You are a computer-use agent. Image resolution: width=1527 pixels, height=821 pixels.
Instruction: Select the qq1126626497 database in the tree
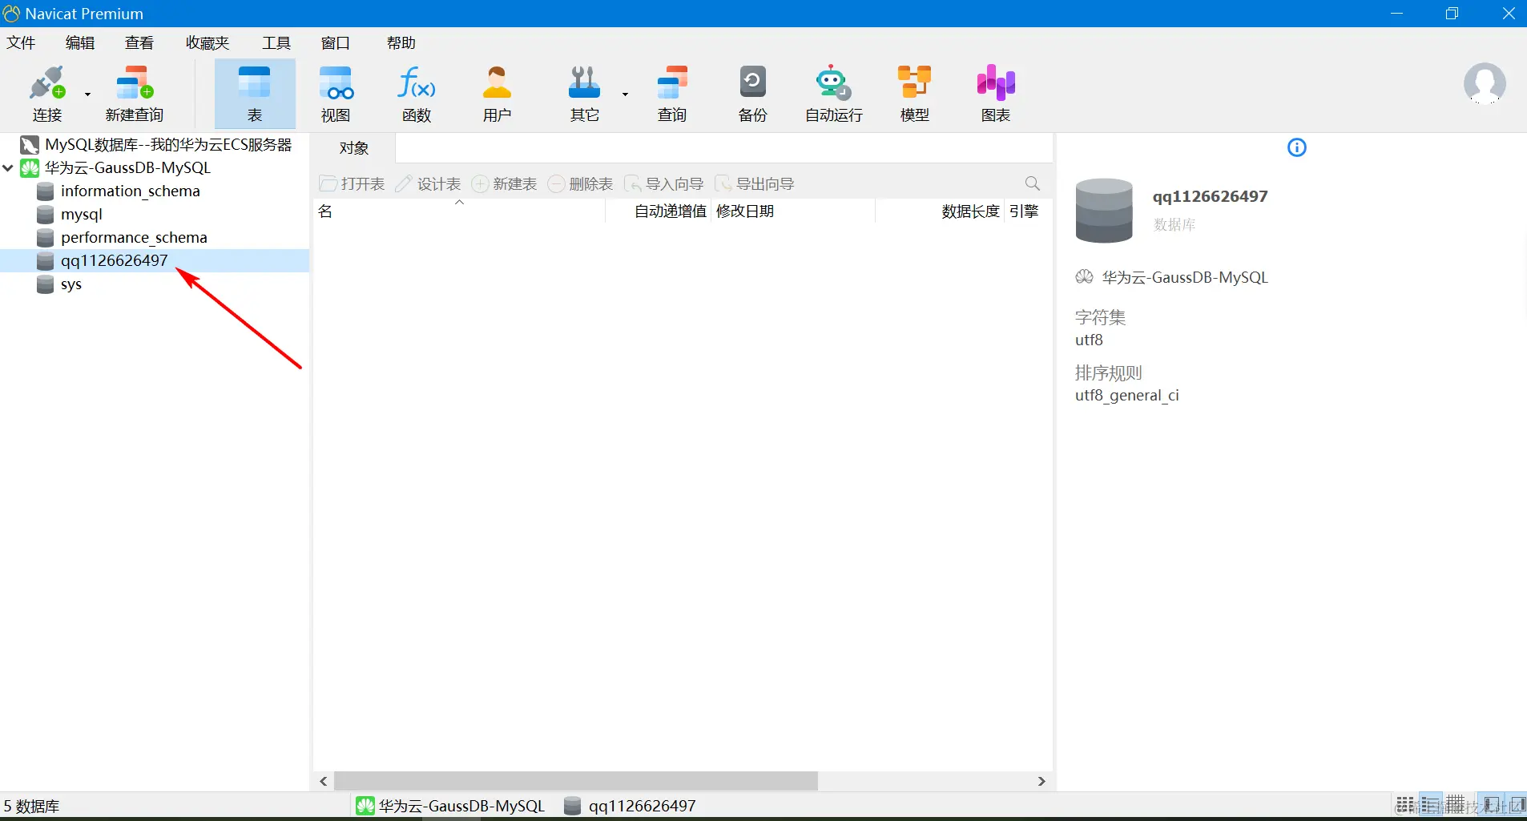115,261
